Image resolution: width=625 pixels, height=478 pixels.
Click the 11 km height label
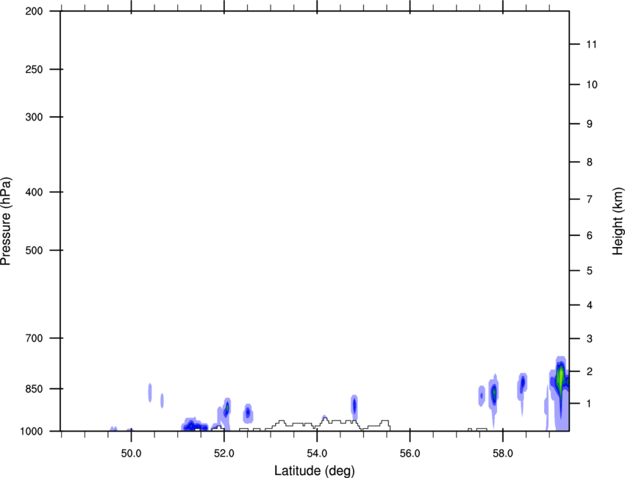(591, 44)
